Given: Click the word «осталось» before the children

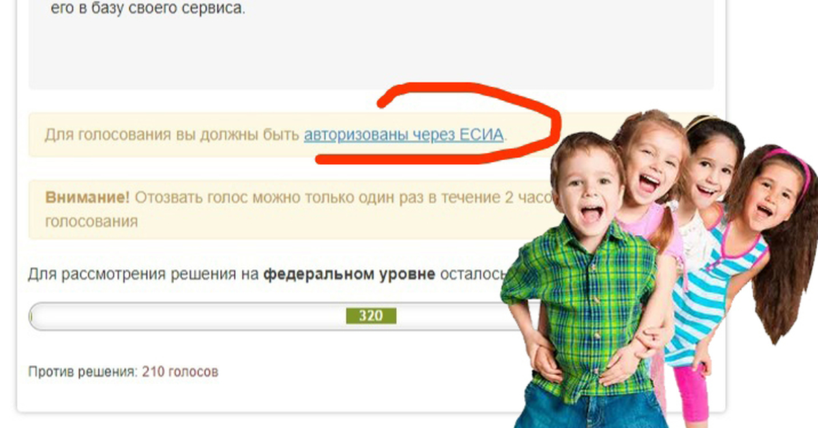Looking at the screenshot, I should tap(472, 275).
